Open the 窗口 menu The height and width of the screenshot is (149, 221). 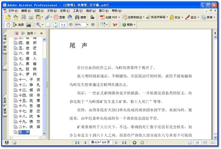pyautogui.click(x=104, y=11)
